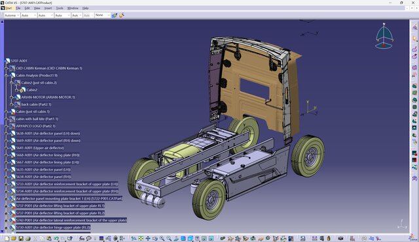Screen dimensions: 419x242
Task: Click the Undo arrow icon
Action: pos(56,239)
